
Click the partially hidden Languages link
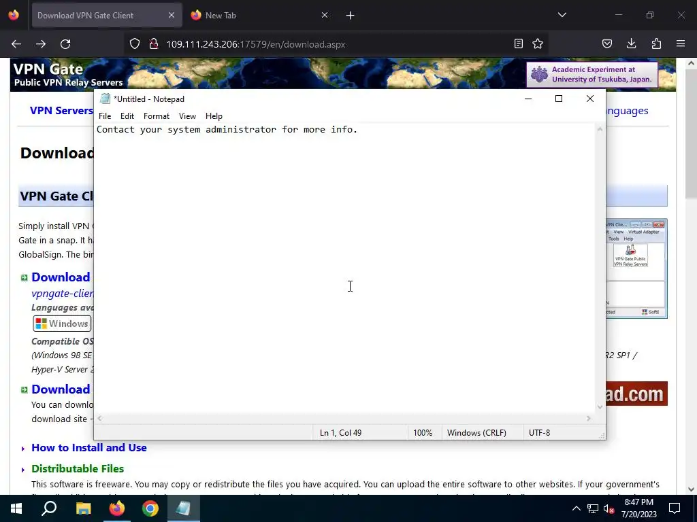(x=627, y=111)
